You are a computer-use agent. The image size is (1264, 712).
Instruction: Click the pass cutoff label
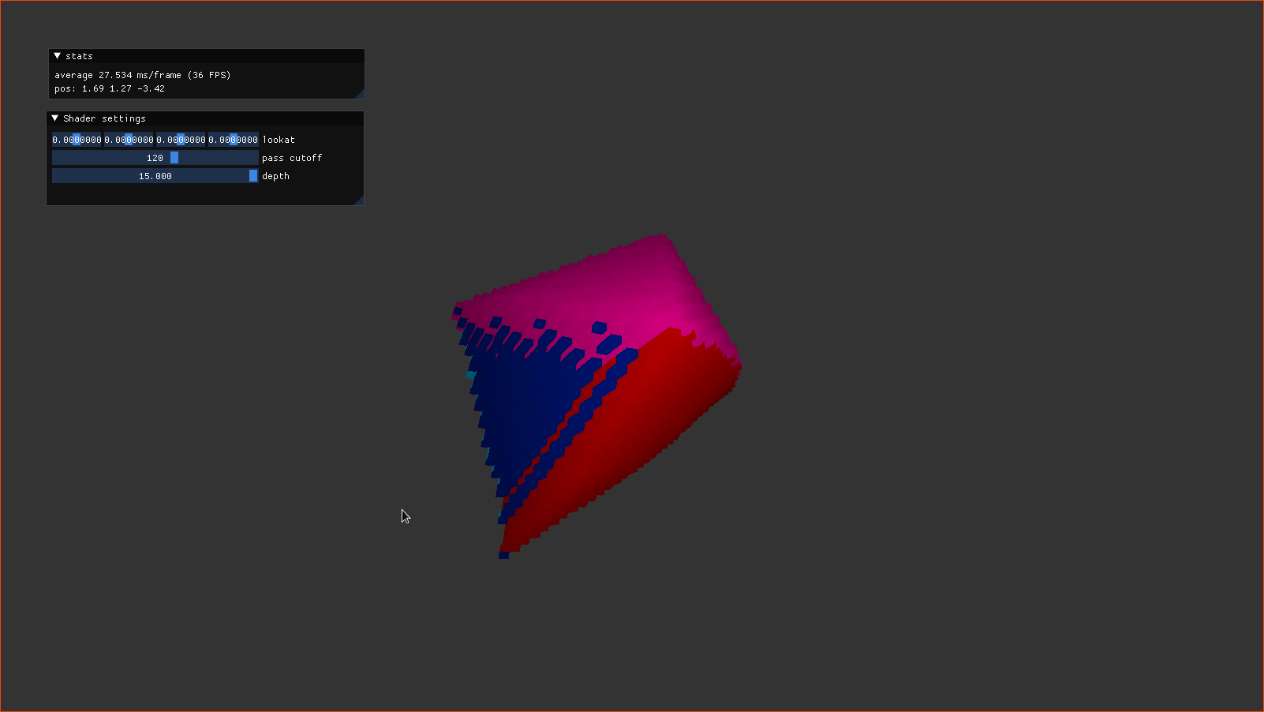(x=292, y=158)
